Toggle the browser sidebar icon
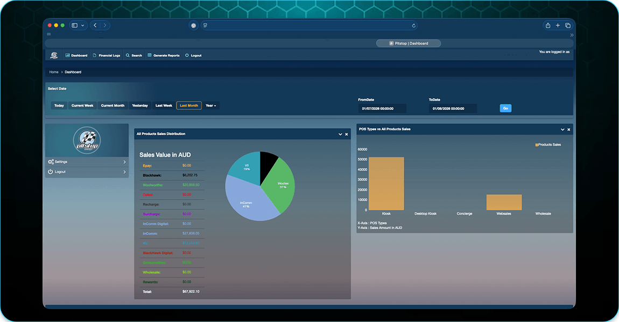 74,25
